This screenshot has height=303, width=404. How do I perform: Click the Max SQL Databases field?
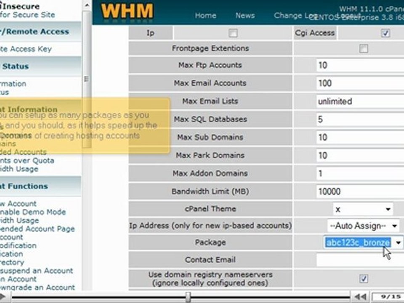coord(360,119)
